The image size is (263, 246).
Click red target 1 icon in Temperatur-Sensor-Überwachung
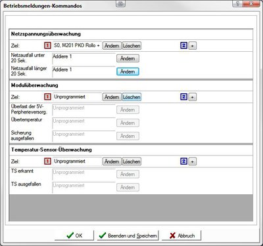[x=47, y=161]
